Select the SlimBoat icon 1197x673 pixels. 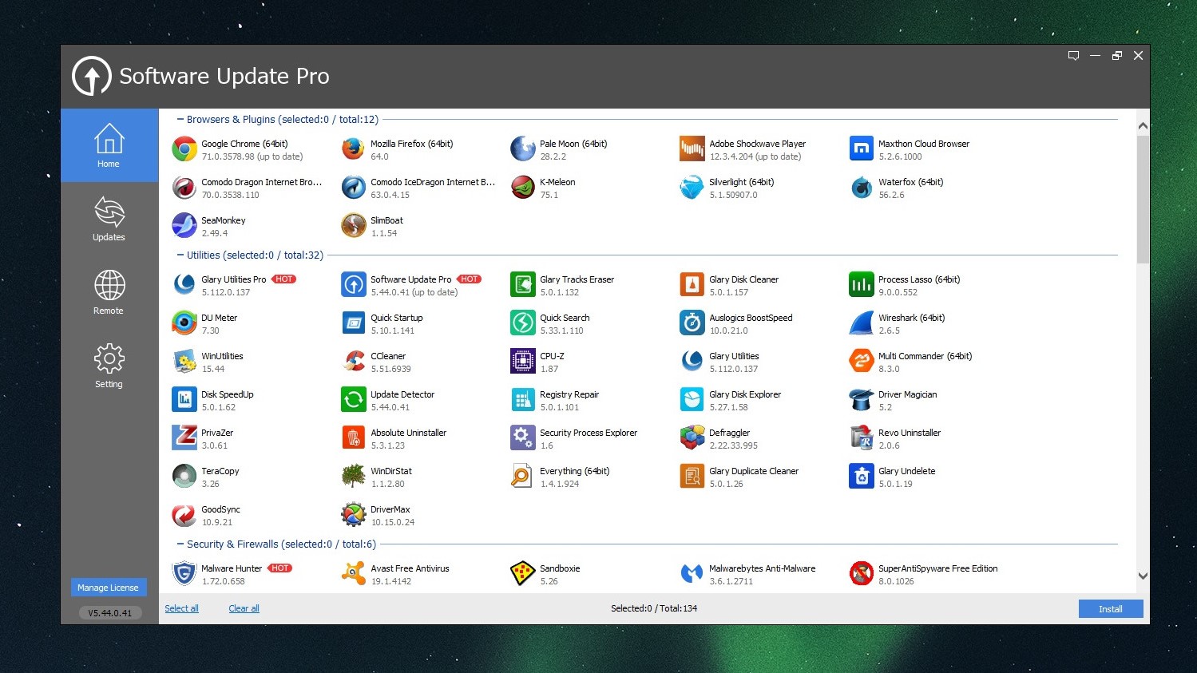click(x=354, y=226)
